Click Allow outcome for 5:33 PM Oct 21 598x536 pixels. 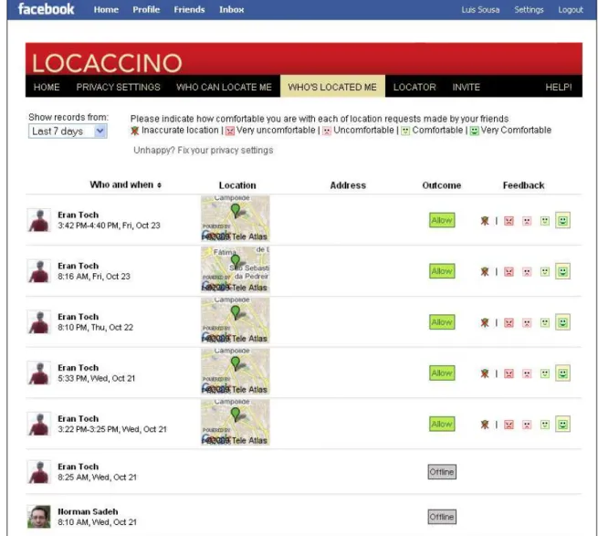pos(442,373)
